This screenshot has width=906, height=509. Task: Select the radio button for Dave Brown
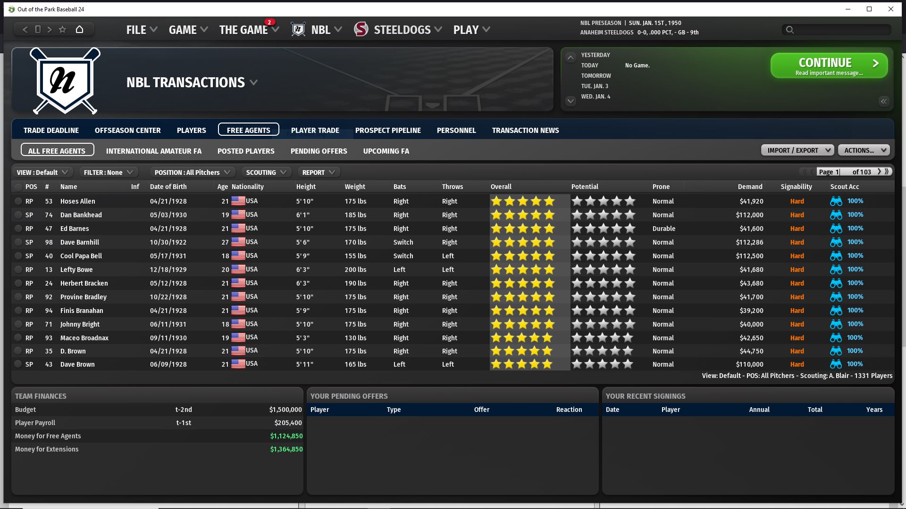coord(18,364)
